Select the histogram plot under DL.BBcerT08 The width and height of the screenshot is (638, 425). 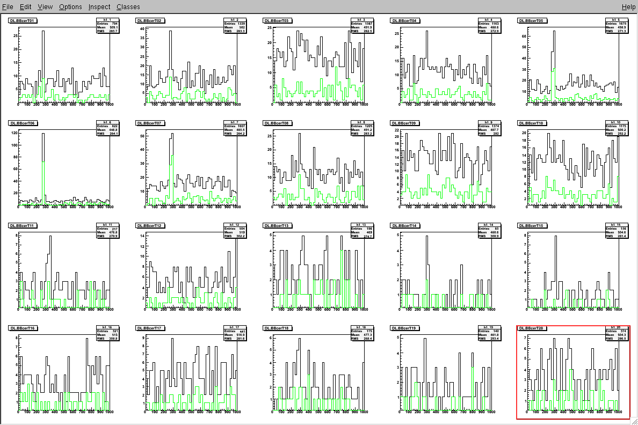click(x=318, y=167)
